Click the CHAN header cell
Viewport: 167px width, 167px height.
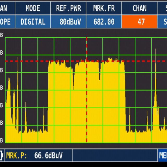[140, 8]
